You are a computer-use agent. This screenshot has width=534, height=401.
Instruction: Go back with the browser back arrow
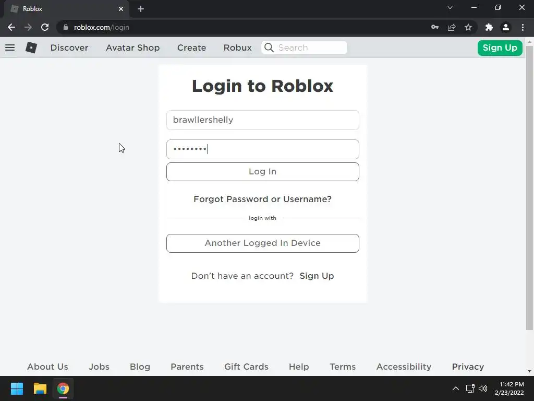click(11, 27)
